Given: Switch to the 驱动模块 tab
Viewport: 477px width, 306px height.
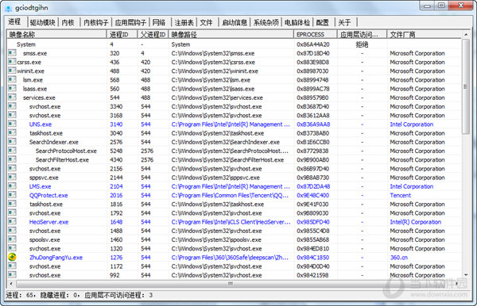Looking at the screenshot, I should point(43,22).
